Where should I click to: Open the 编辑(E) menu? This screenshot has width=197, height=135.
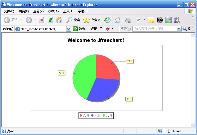(24, 11)
